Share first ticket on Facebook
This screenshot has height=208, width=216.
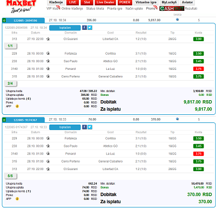[x=84, y=28]
